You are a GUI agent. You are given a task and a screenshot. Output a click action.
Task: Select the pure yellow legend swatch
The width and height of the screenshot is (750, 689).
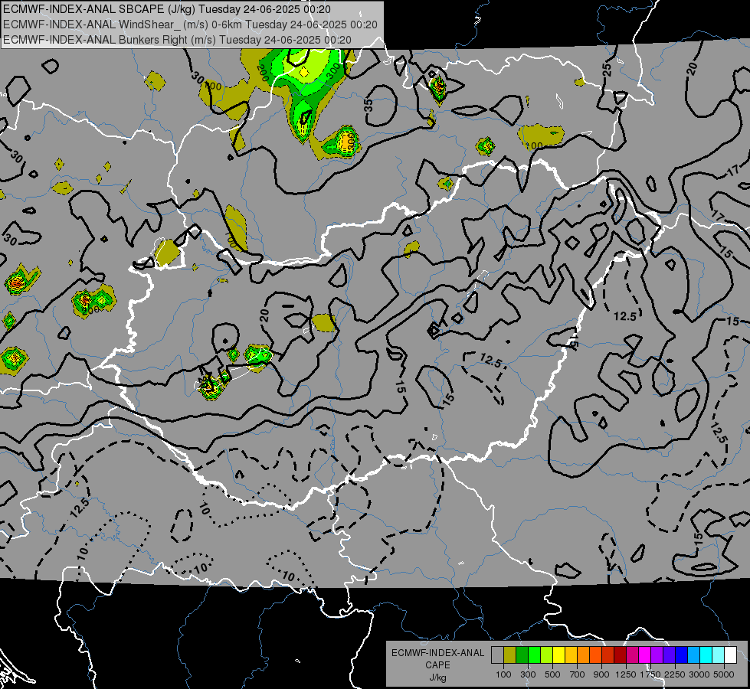(558, 655)
